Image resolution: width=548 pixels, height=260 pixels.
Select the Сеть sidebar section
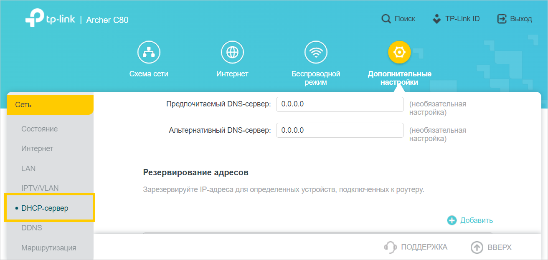[49, 105]
